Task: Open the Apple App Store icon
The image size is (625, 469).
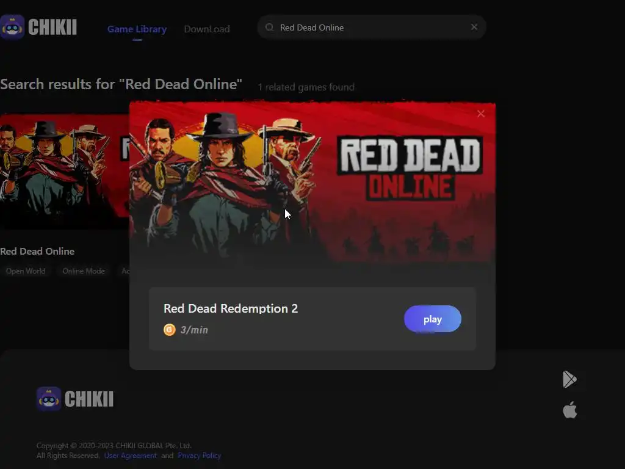Action: [x=569, y=410]
